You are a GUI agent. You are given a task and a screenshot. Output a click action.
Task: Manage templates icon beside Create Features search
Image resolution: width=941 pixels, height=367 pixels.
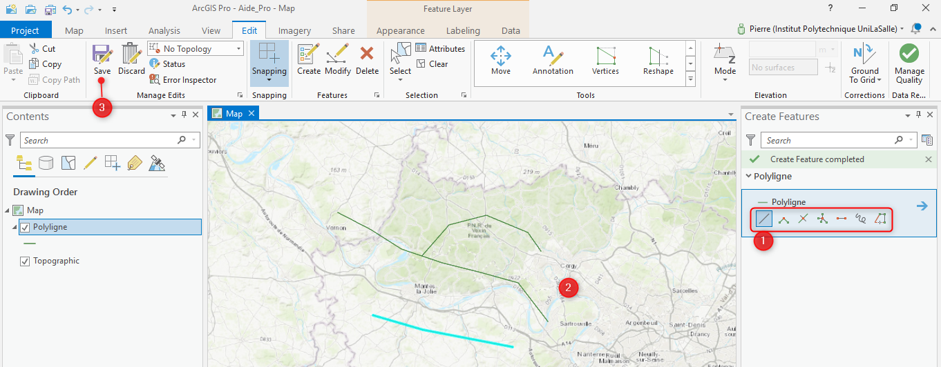point(926,140)
